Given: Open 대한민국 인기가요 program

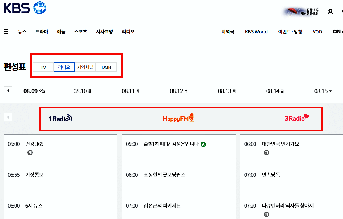Looking at the screenshot, I should (280, 144).
